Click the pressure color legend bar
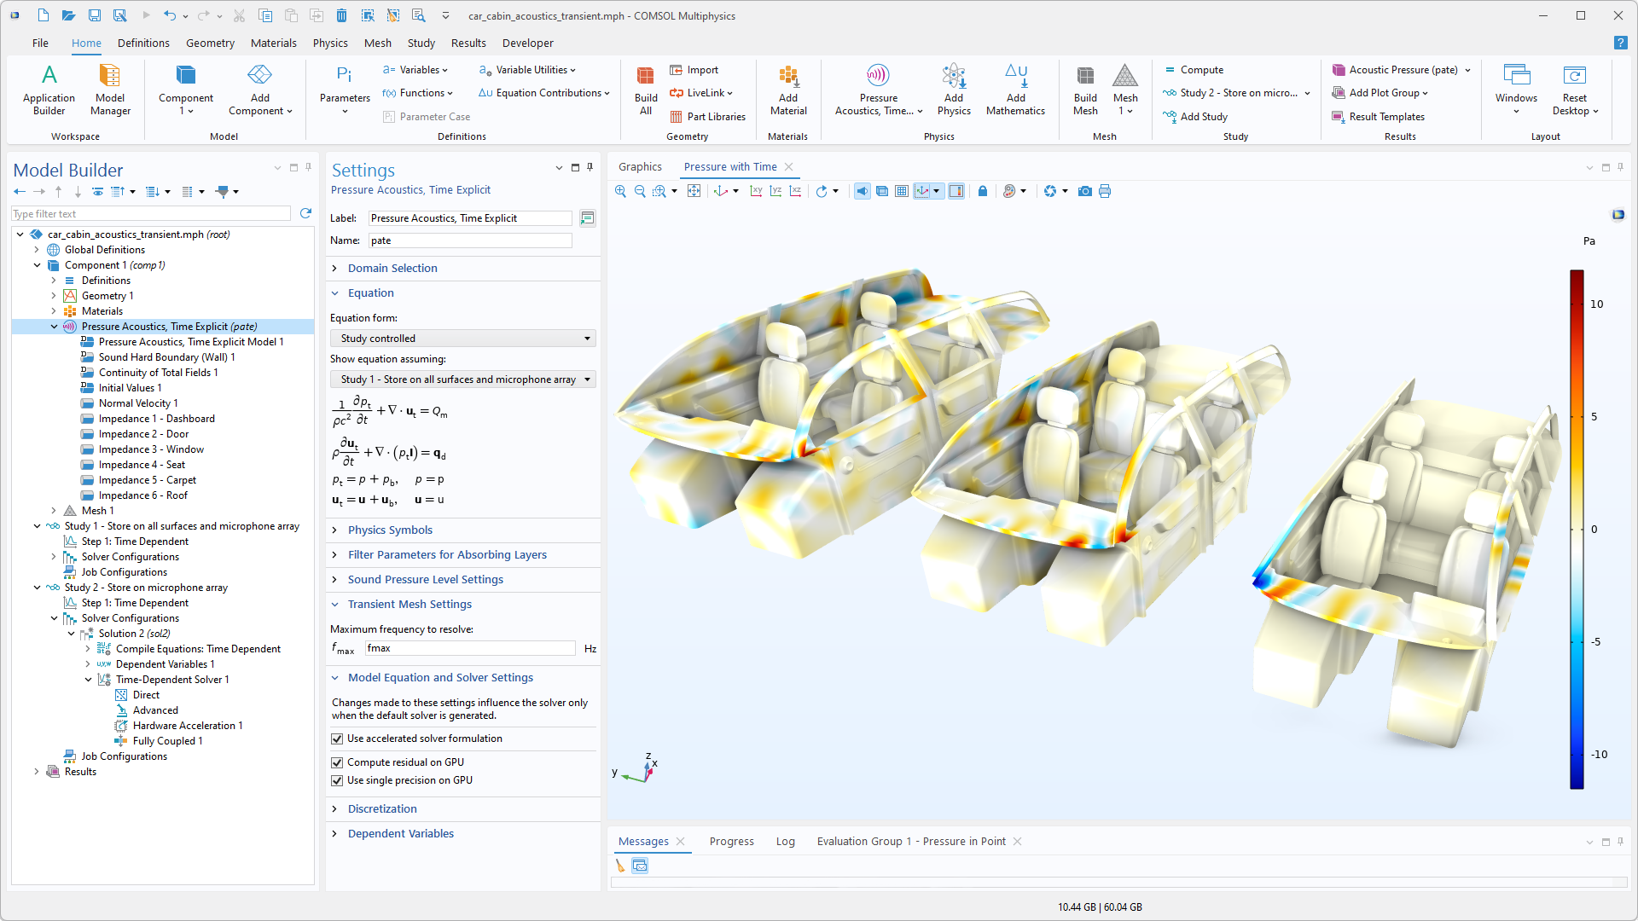1638x921 pixels. (x=1577, y=529)
